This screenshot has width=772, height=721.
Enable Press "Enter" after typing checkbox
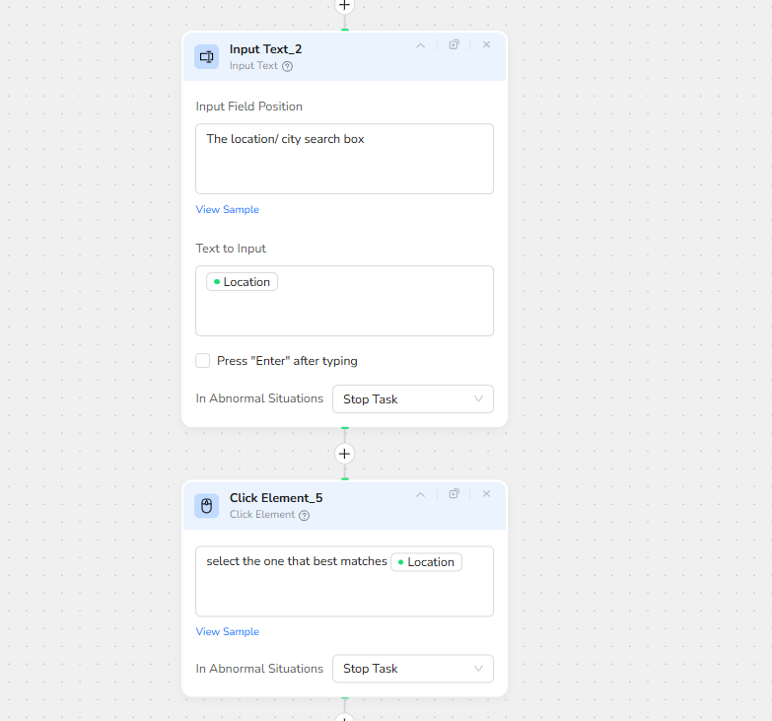pos(203,361)
